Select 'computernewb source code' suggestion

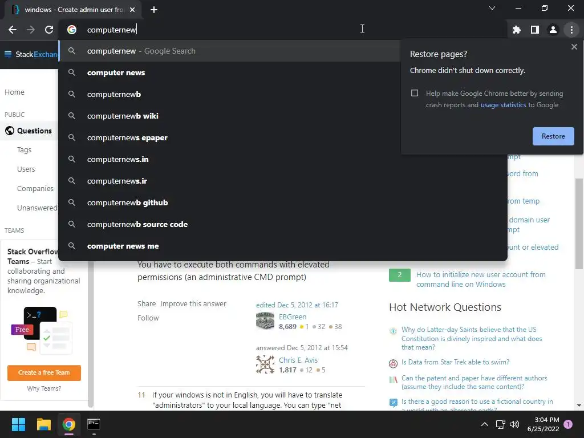click(x=283, y=224)
